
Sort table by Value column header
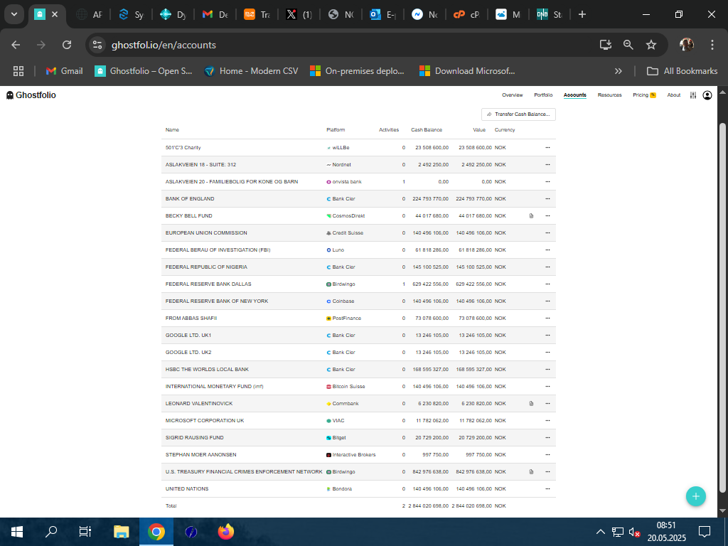click(x=479, y=130)
